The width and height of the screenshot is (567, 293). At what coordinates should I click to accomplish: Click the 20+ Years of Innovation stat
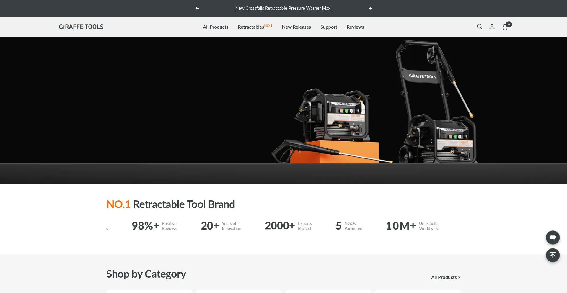(221, 226)
